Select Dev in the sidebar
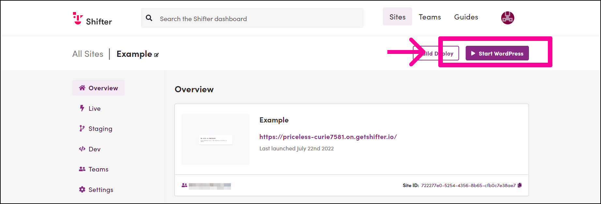 [x=90, y=149]
